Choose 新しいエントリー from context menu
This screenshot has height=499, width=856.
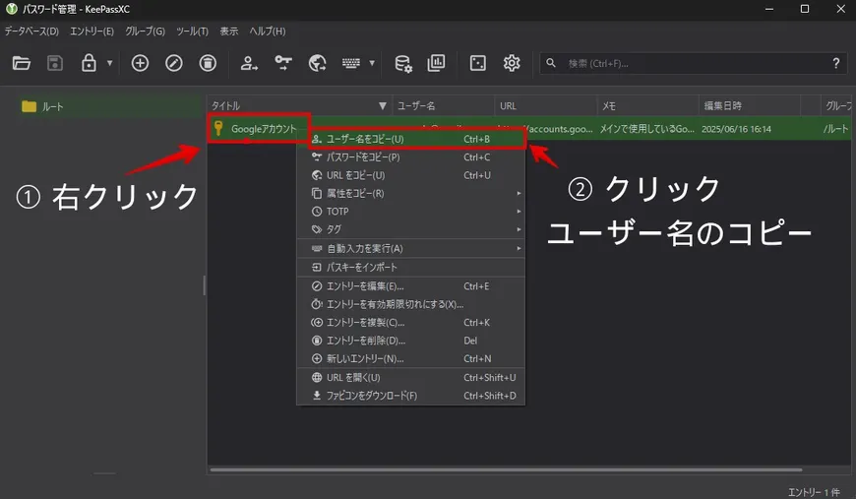411,358
